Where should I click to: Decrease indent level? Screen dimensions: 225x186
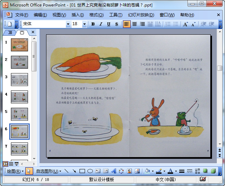pyautogui.click(x=203, y=24)
